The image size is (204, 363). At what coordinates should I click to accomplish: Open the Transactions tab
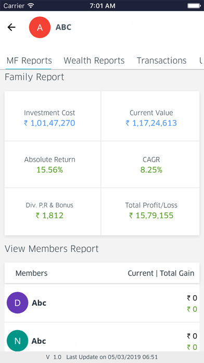[x=161, y=60]
